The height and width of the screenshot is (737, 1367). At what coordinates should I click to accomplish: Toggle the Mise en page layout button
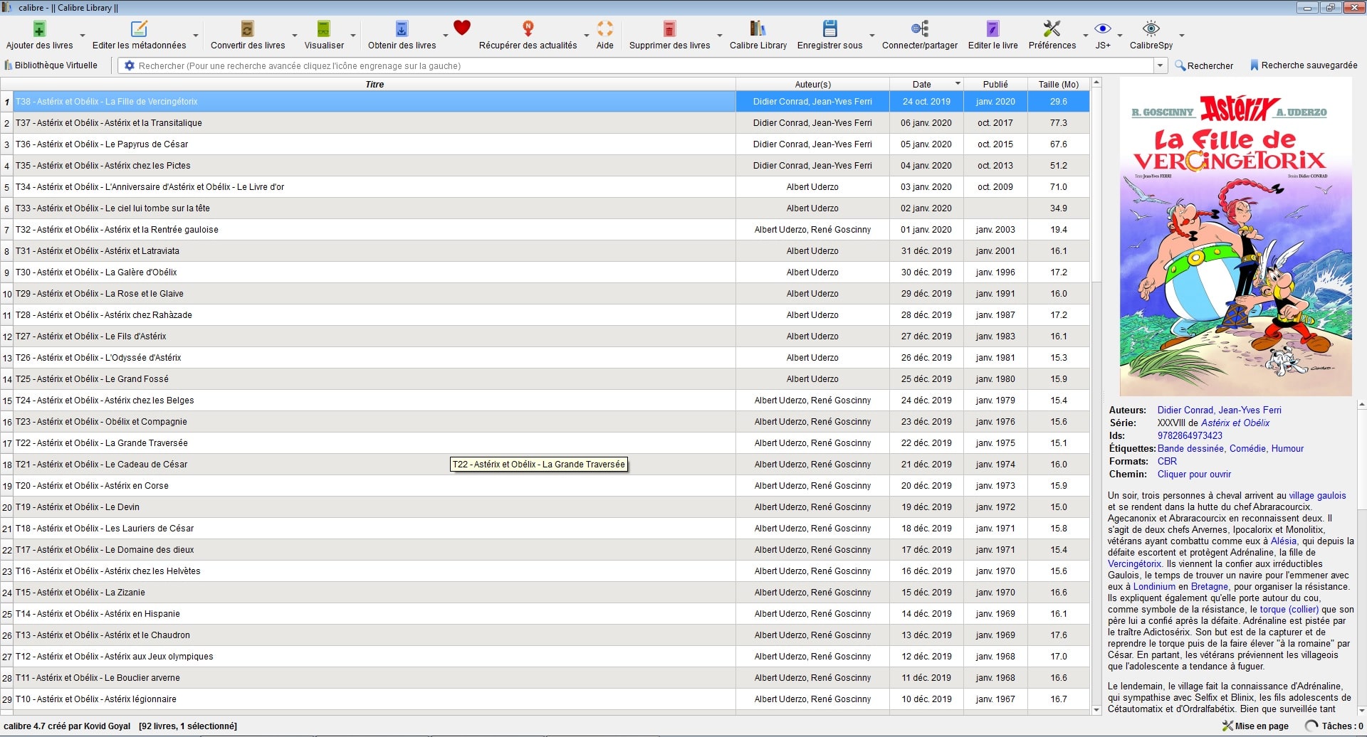click(1255, 726)
